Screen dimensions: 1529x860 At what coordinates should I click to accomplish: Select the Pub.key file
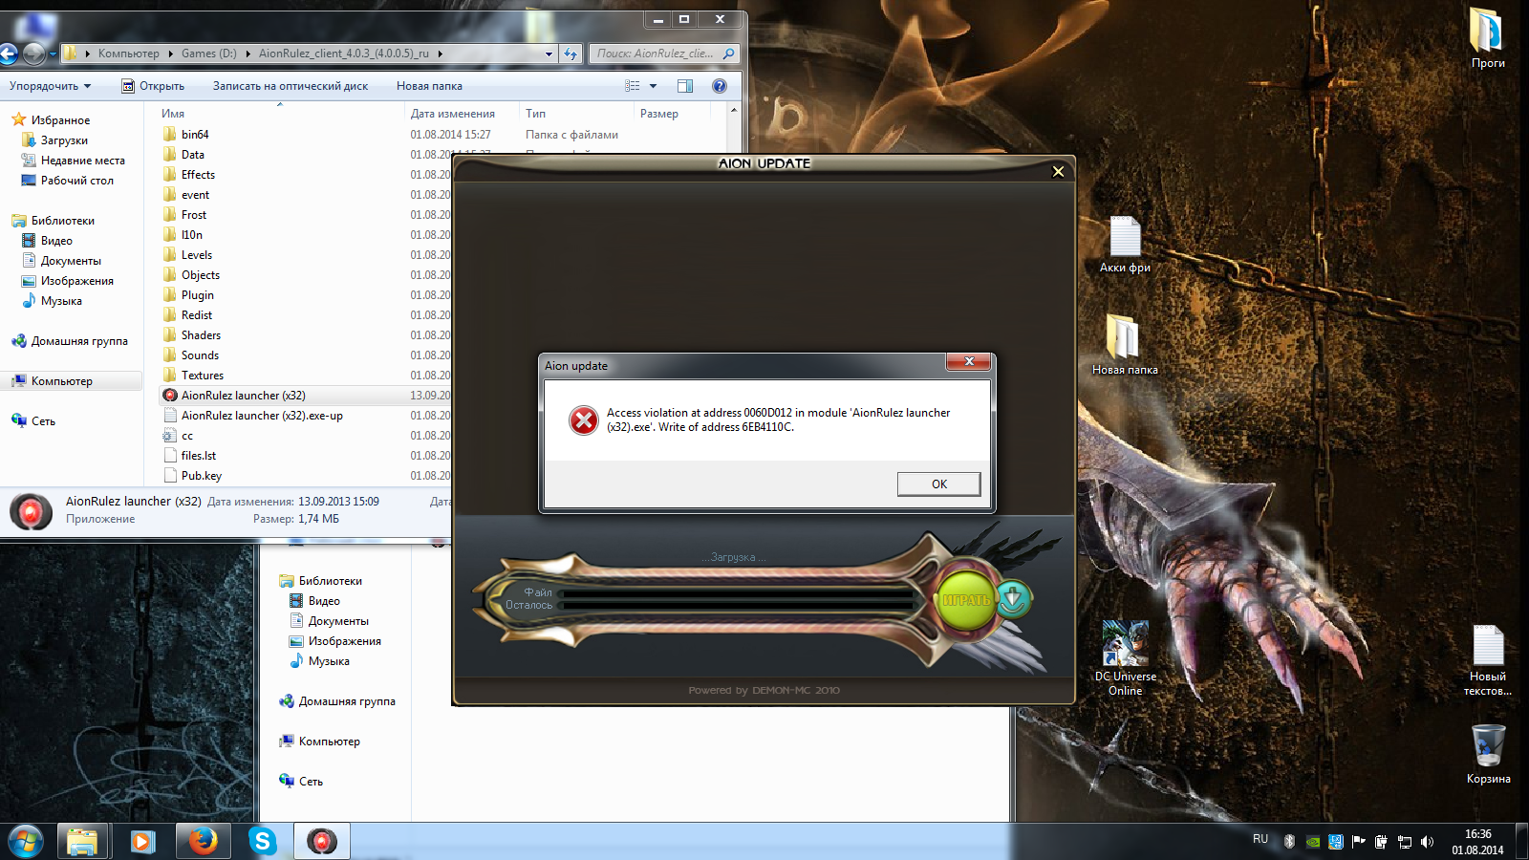pyautogui.click(x=202, y=476)
